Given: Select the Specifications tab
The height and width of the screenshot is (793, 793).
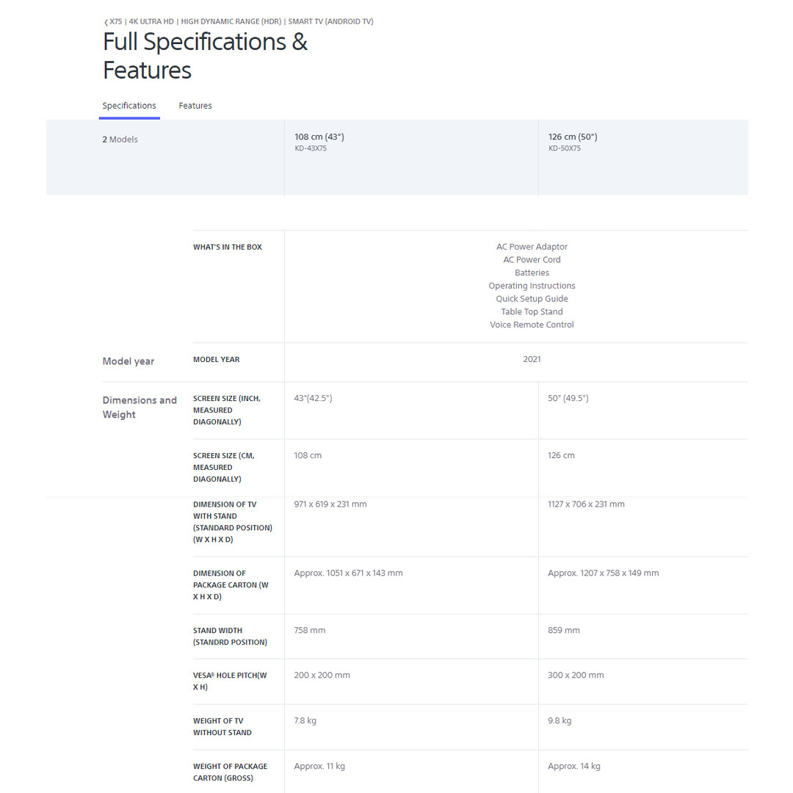Looking at the screenshot, I should point(129,106).
